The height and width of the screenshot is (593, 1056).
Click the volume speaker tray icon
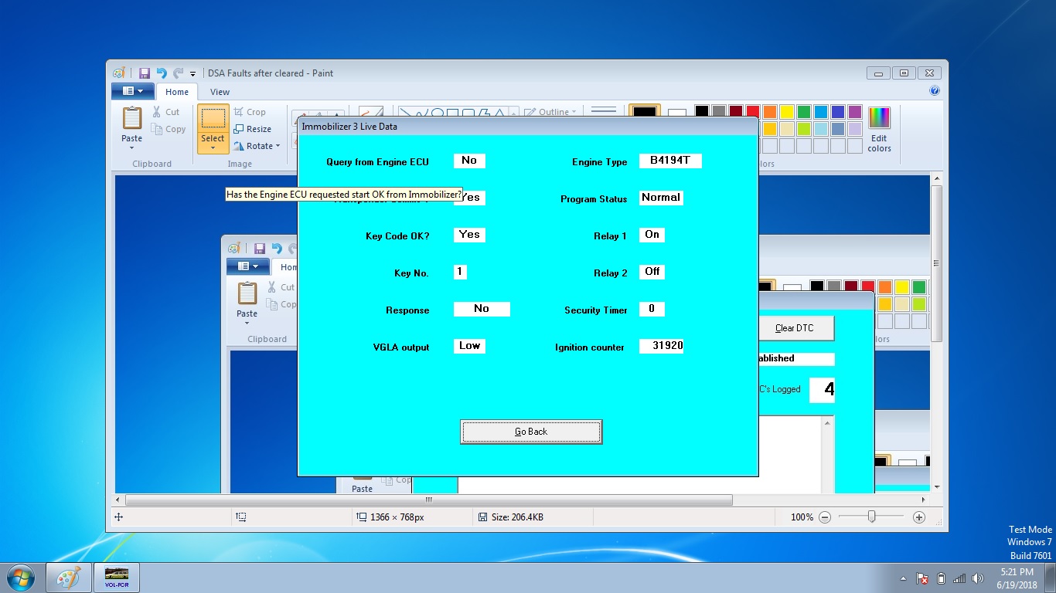pos(978,578)
